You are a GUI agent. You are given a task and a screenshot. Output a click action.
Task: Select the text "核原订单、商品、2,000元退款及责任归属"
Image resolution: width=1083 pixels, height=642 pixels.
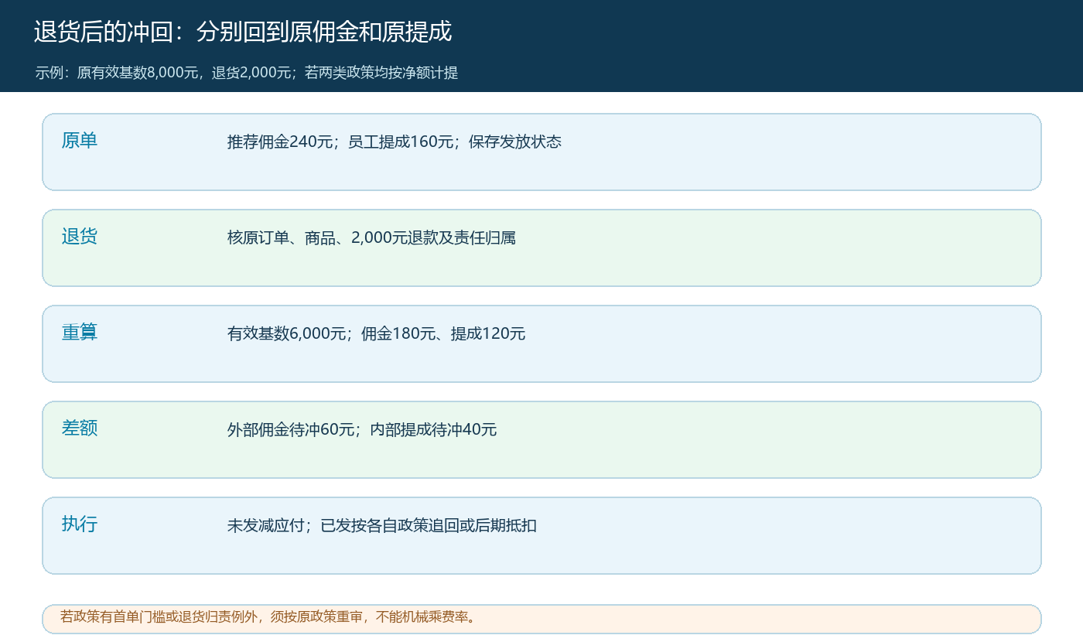coord(371,237)
